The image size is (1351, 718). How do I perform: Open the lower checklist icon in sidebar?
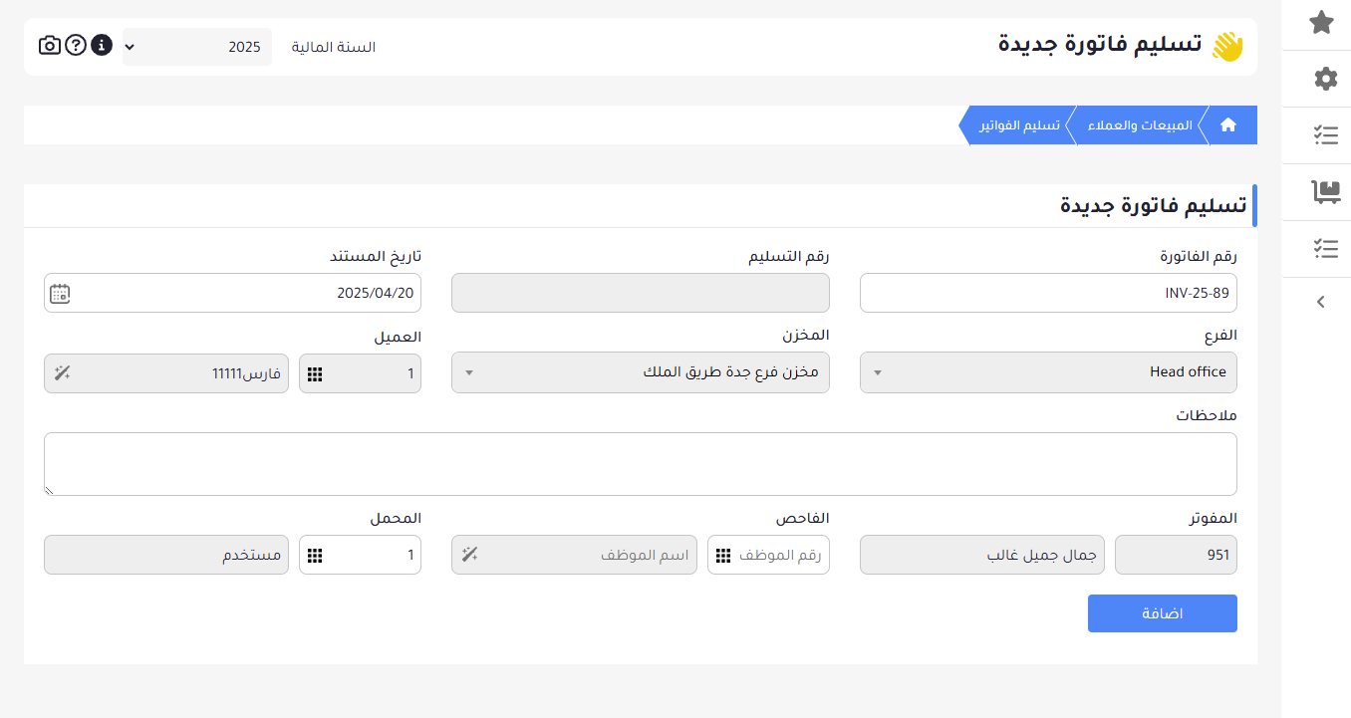1325,249
